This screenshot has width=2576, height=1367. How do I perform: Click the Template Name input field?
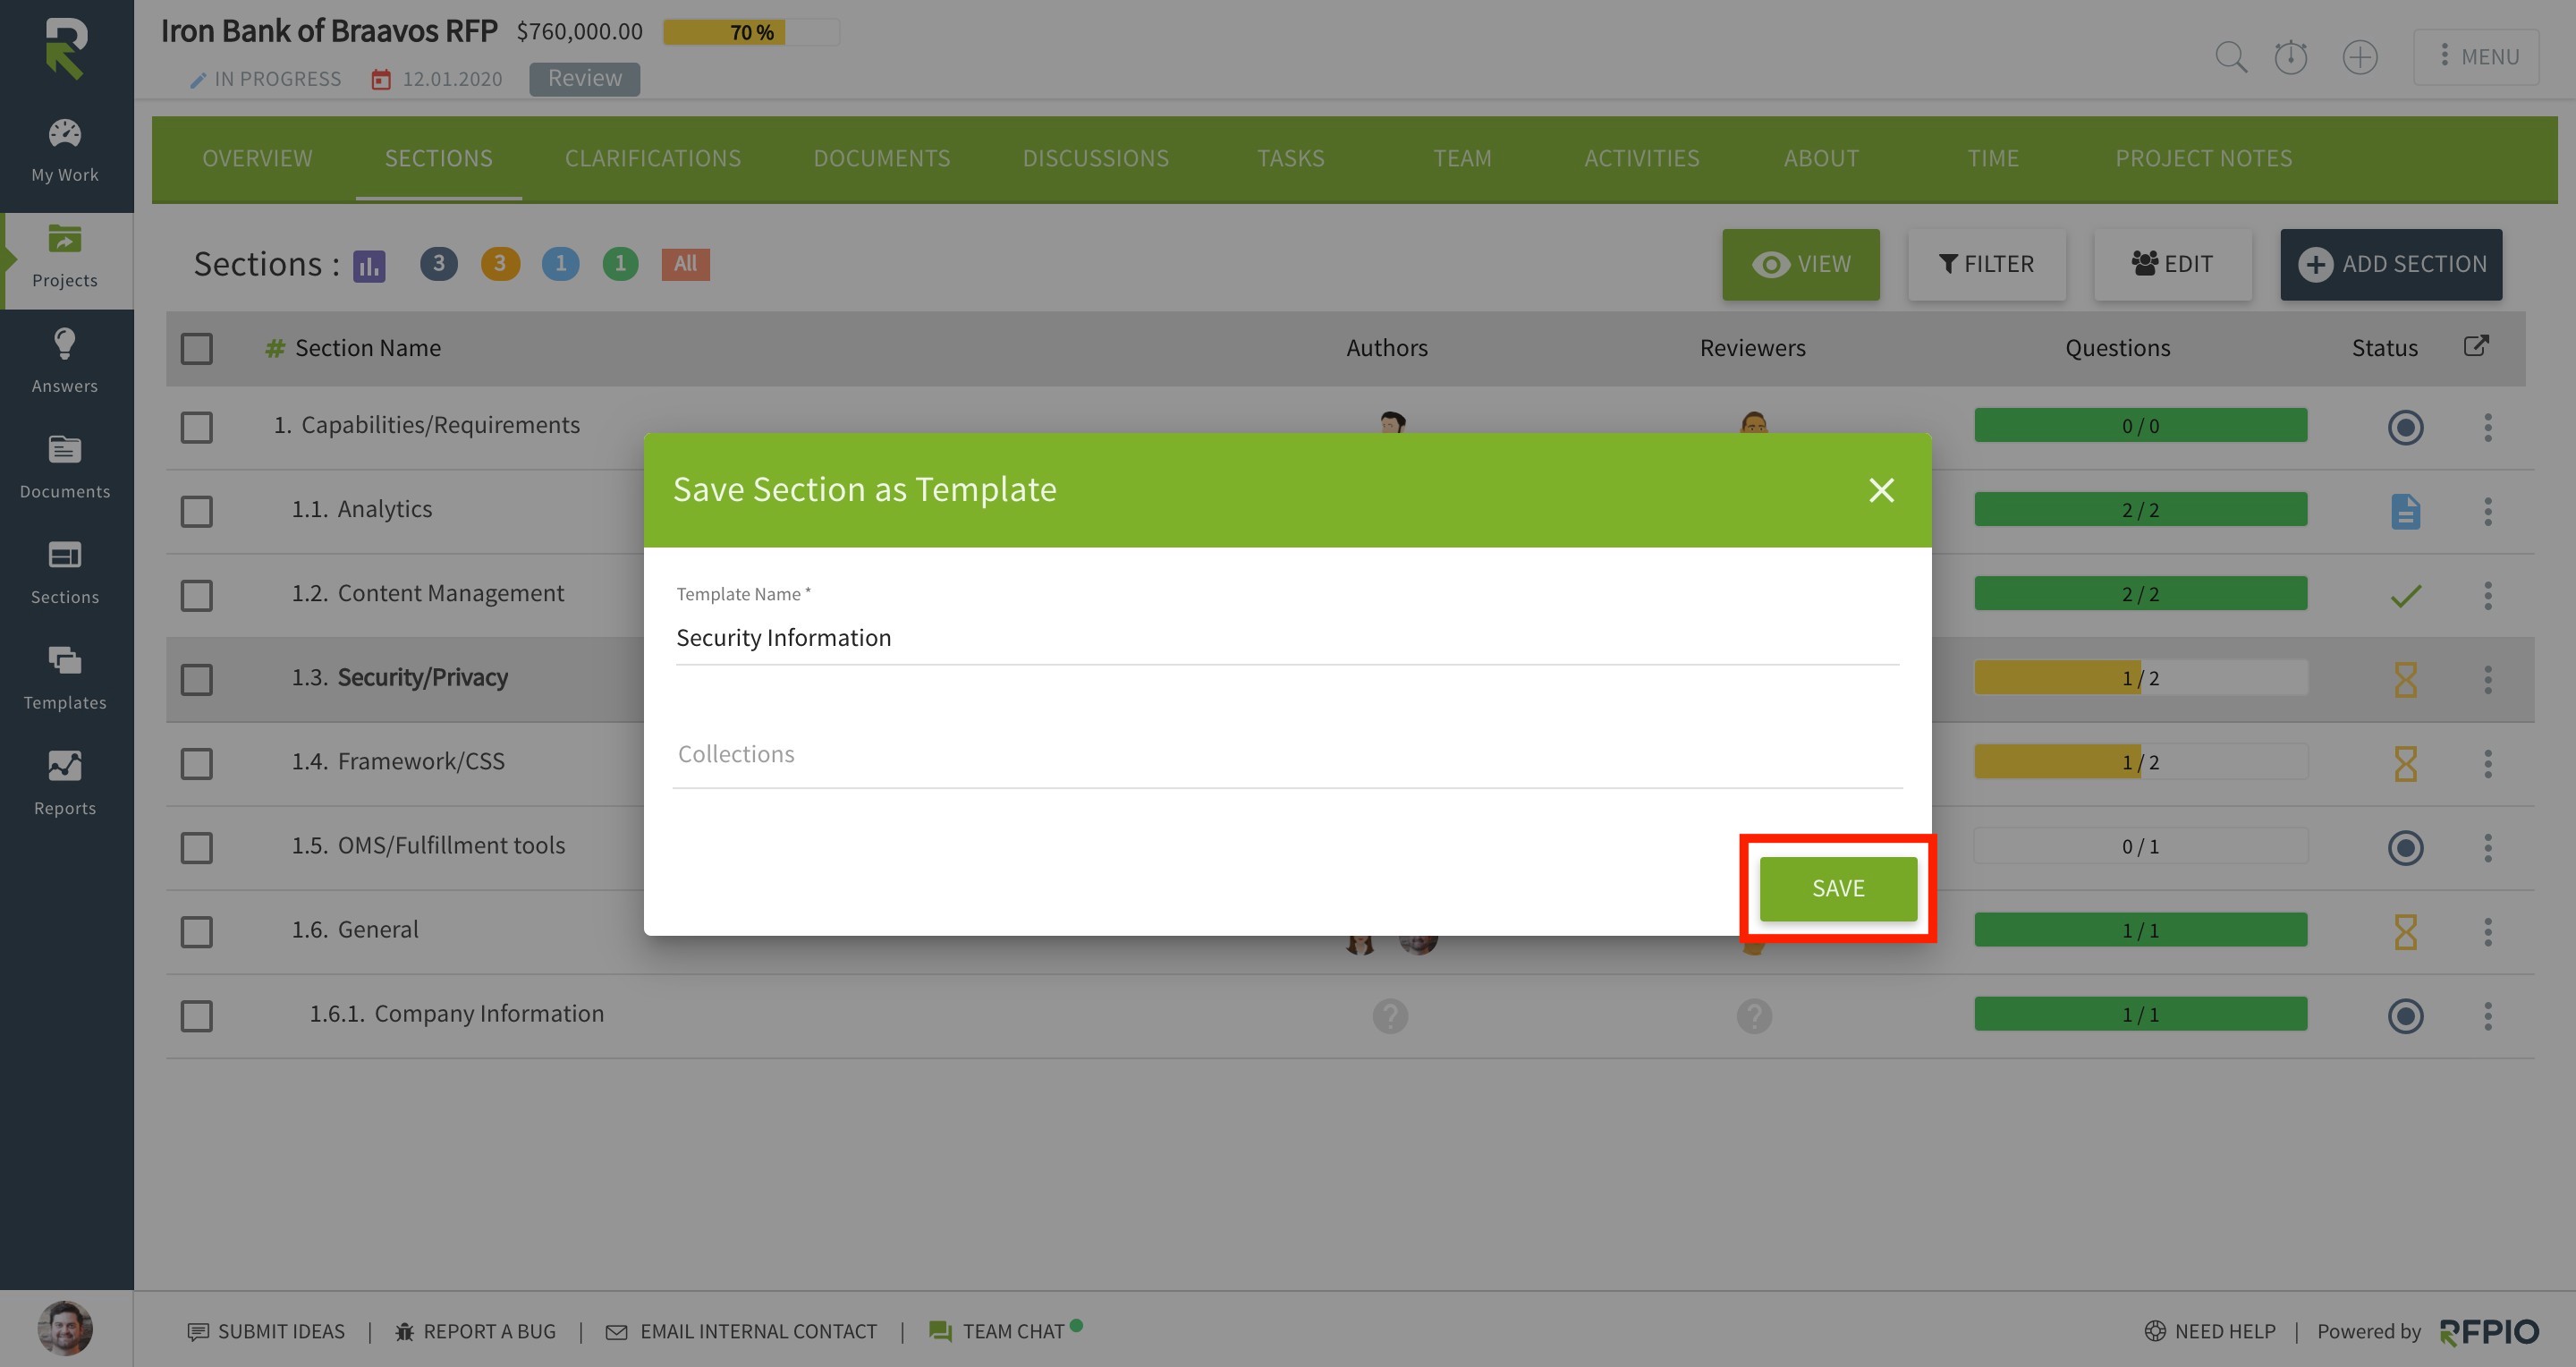tap(1287, 638)
